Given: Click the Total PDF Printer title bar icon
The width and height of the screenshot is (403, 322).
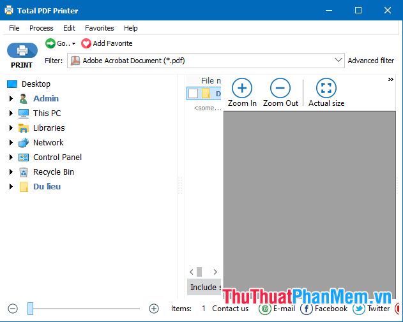Looking at the screenshot, I should [x=9, y=10].
